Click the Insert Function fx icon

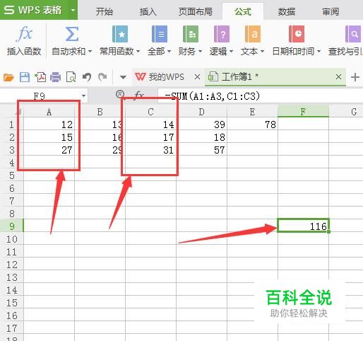click(24, 34)
